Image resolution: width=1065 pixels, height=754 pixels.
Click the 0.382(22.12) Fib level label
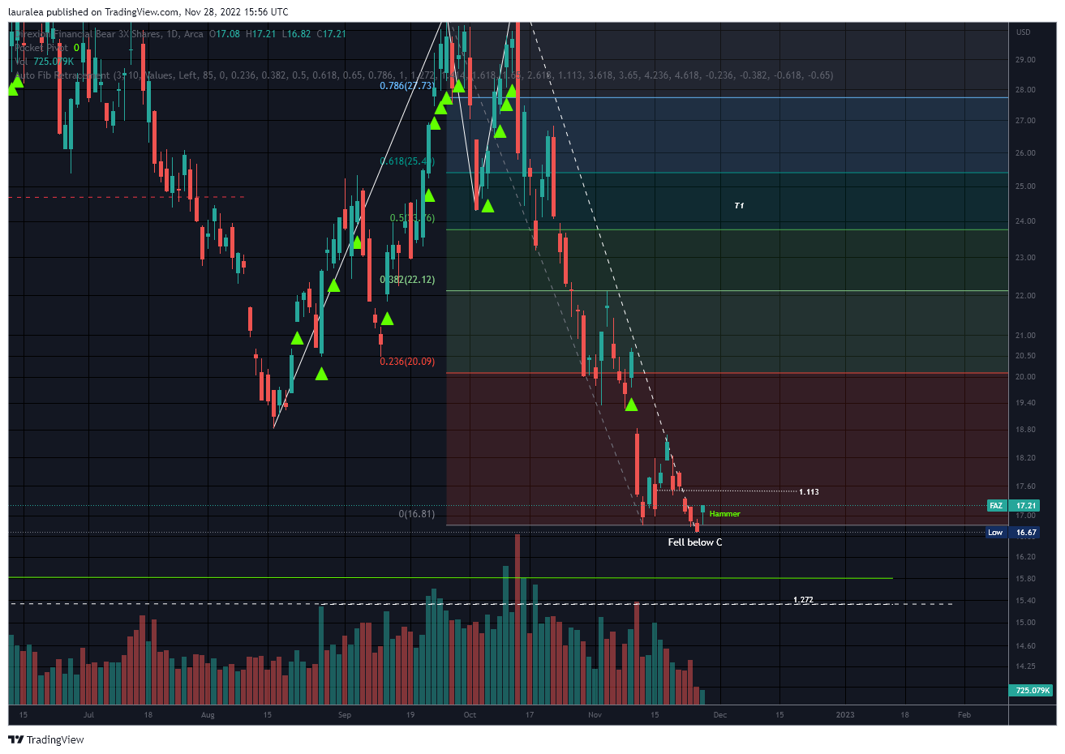[x=407, y=280]
